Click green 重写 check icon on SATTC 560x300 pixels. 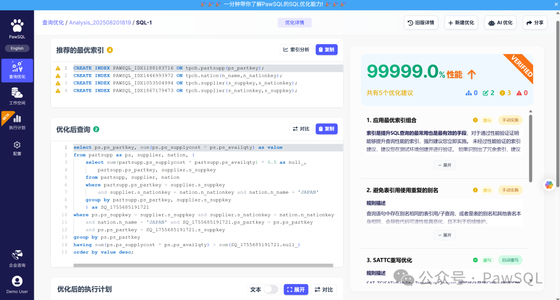click(475, 260)
